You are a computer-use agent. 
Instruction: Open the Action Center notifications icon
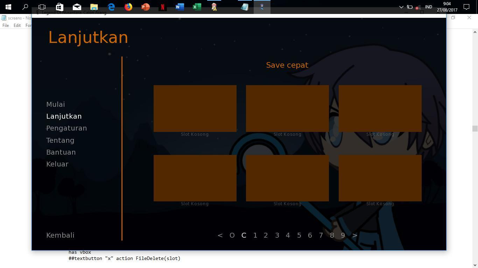pos(466,7)
